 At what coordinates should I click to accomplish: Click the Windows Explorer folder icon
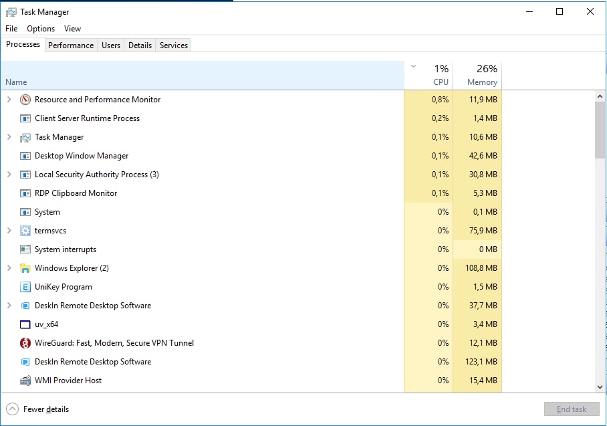(x=25, y=268)
